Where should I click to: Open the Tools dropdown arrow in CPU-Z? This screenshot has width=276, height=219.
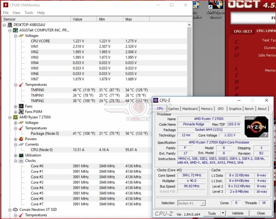(x=223, y=213)
